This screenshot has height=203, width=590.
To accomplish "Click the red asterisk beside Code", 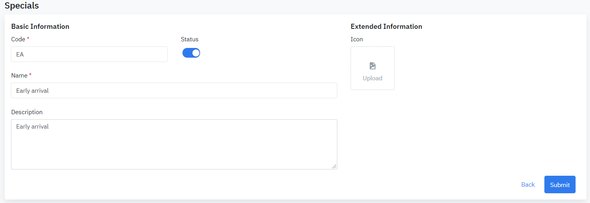I will tap(28, 39).
